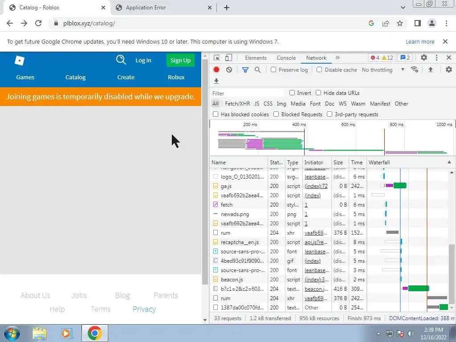This screenshot has width=456, height=342.
Task: Enable the Preserve log checkbox
Action: (x=273, y=69)
